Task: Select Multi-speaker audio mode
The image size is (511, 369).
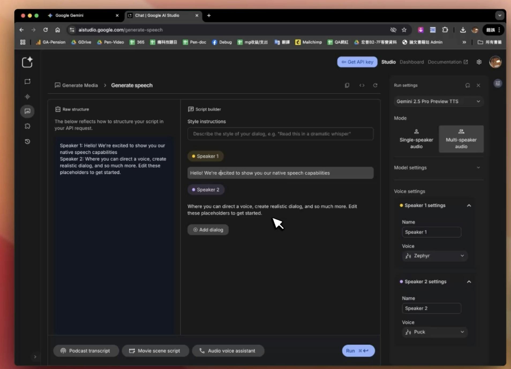Action: click(461, 139)
